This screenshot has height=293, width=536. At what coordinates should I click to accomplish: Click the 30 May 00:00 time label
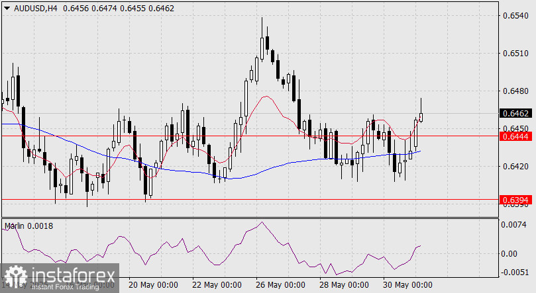407,285
